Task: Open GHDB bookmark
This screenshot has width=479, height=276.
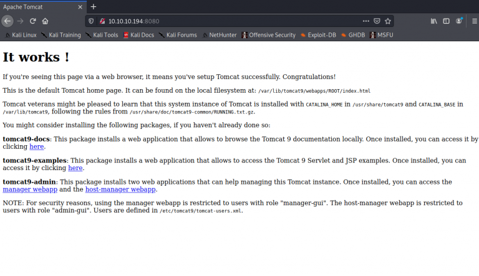Action: [353, 35]
